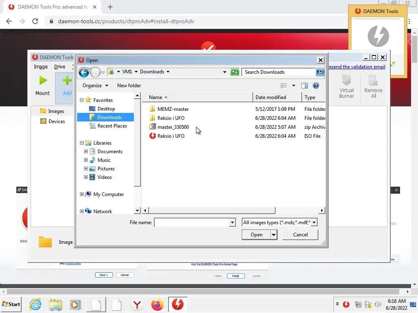Go back in the browser
This screenshot has height=313, width=418.
[x=9, y=21]
